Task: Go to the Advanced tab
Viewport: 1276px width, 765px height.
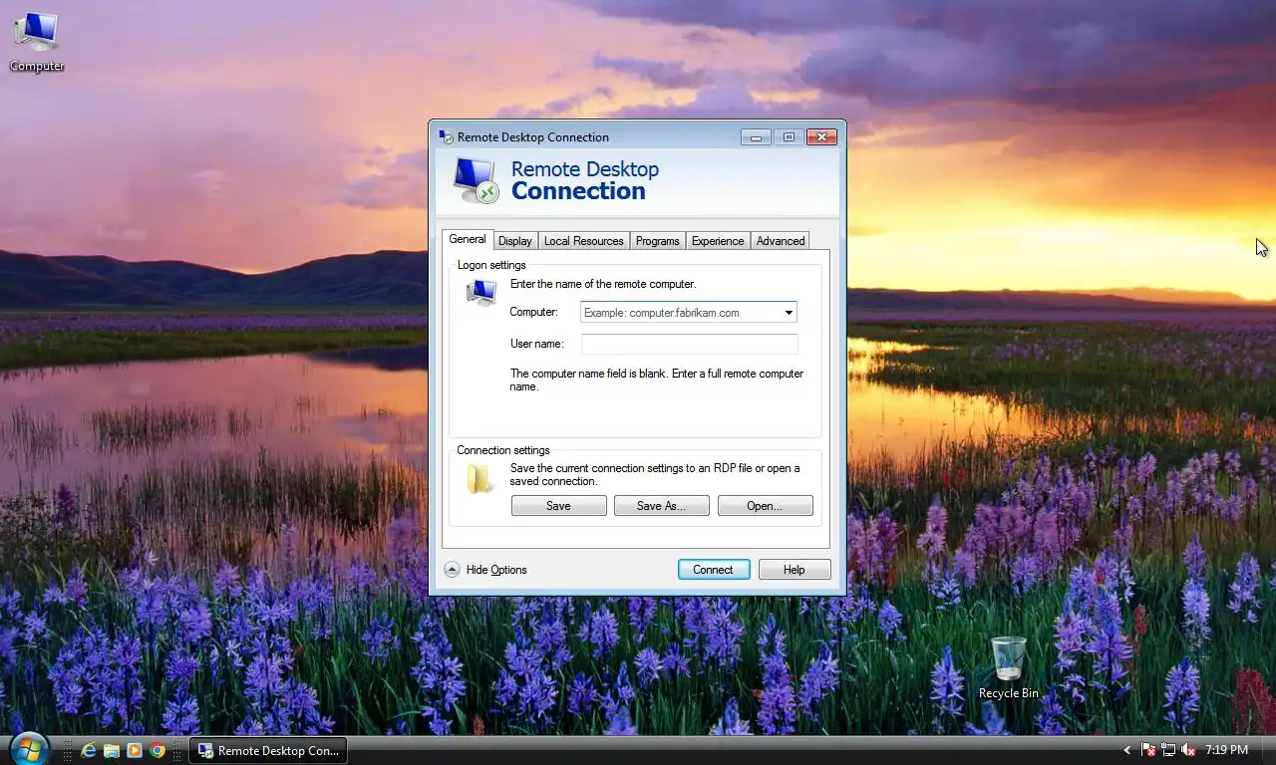Action: click(781, 241)
